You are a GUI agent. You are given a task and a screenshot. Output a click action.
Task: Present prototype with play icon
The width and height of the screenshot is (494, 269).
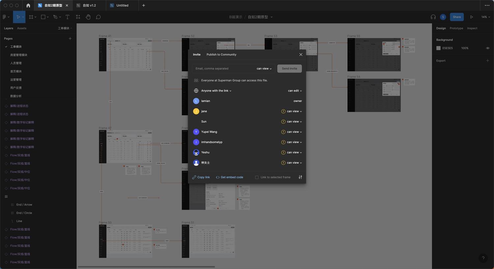click(x=472, y=17)
